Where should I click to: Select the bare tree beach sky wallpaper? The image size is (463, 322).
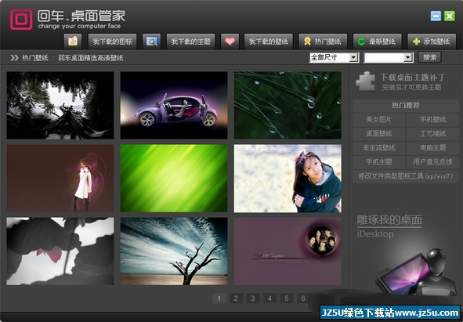174,251
